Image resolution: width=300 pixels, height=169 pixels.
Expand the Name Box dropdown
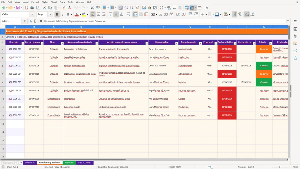(x=25, y=21)
